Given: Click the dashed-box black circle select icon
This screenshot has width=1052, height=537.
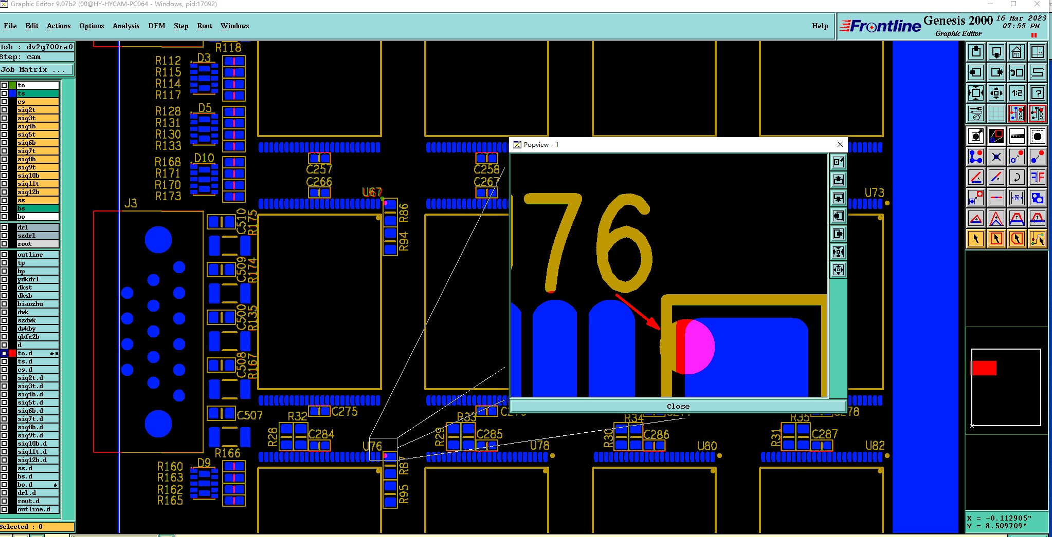Looking at the screenshot, I should (1038, 137).
